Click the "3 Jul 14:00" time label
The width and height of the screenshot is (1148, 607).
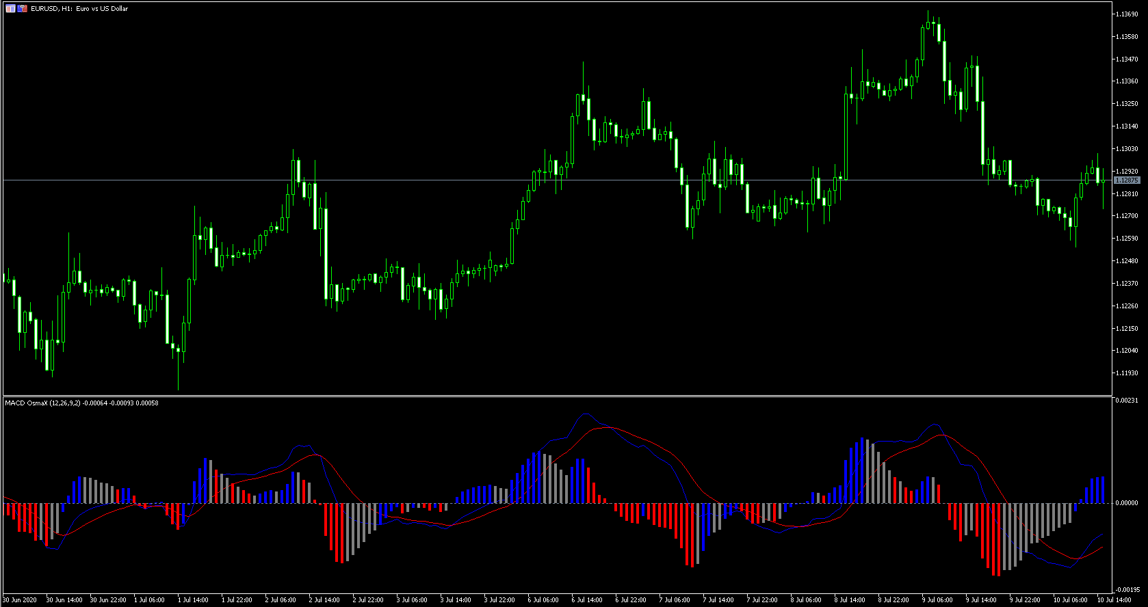click(x=456, y=600)
